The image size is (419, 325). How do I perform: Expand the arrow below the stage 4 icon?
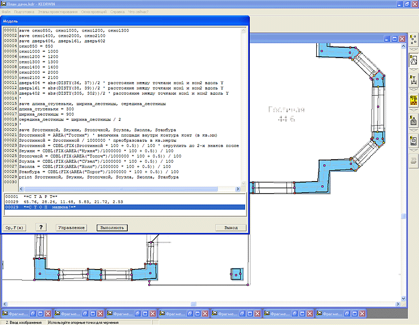(x=413, y=110)
